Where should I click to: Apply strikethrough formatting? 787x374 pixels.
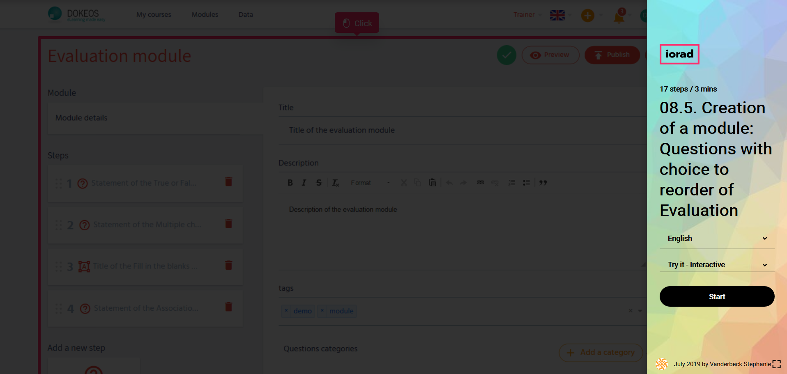[x=319, y=183]
